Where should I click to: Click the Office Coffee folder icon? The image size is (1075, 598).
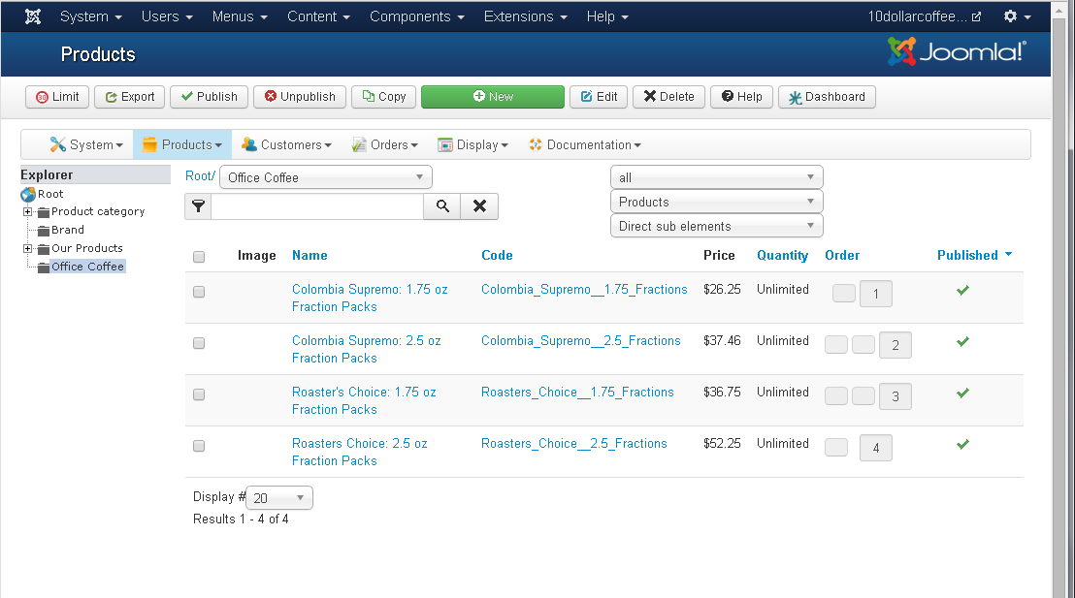(x=44, y=268)
